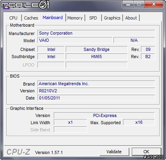Go to the Memory tab
Viewport: 166px width, 160px height.
pyautogui.click(x=75, y=18)
